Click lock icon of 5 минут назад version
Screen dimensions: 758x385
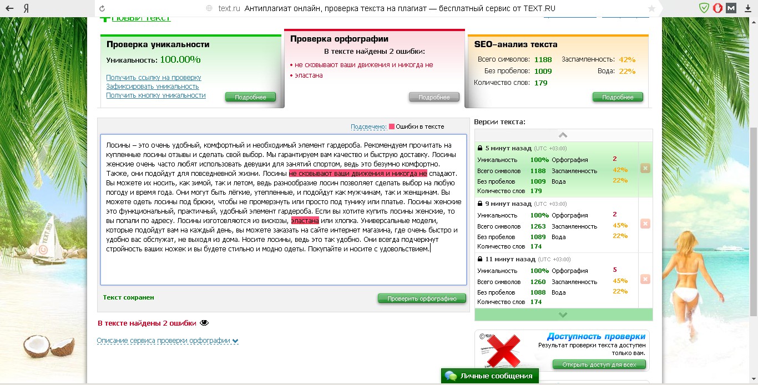[x=480, y=148]
